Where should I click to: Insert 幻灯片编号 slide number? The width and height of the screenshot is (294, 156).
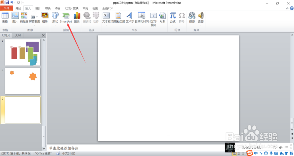pos(153,19)
